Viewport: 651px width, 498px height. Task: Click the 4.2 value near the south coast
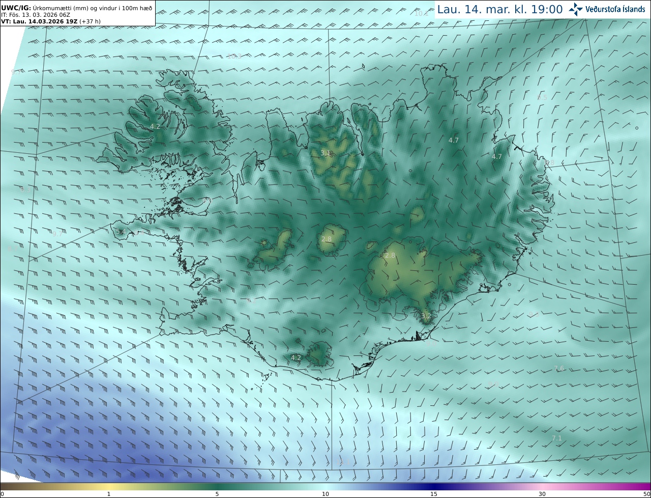296,357
